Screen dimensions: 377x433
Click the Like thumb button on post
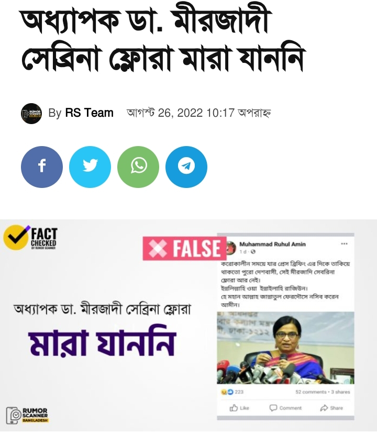tap(239, 408)
